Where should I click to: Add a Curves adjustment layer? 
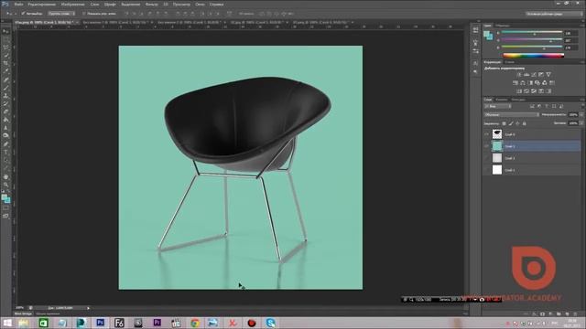(x=534, y=75)
